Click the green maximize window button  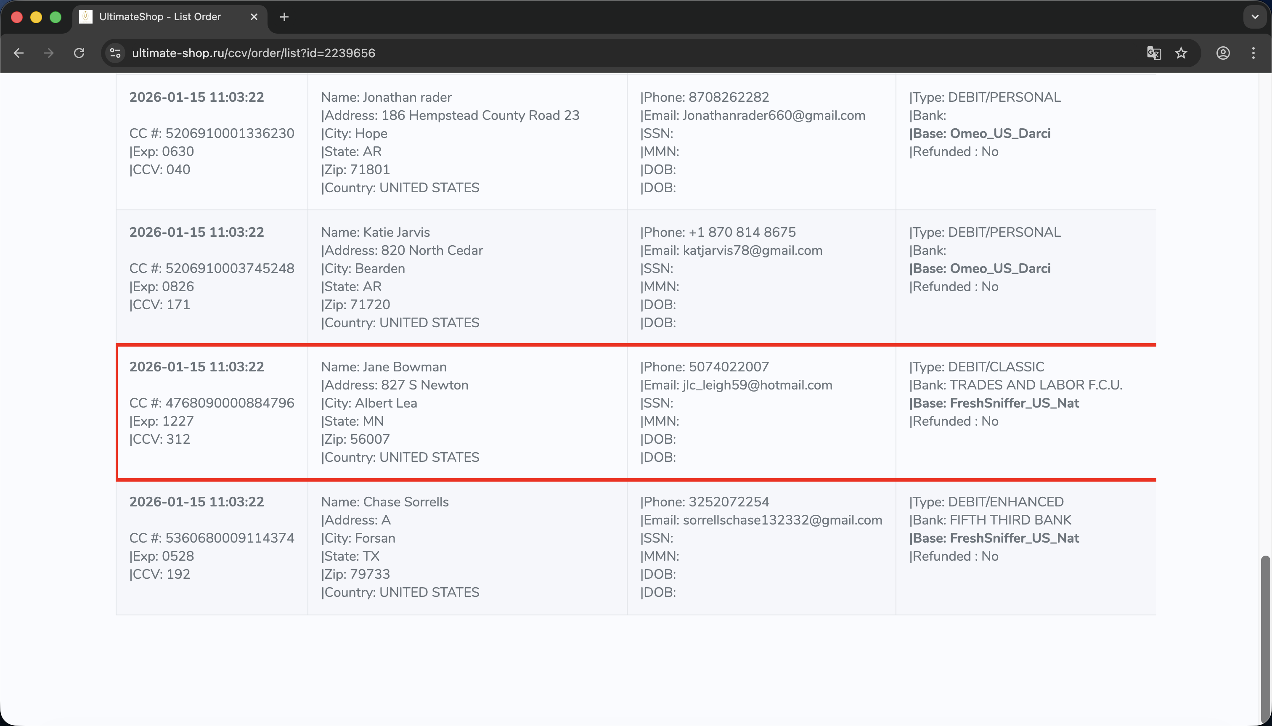tap(56, 17)
